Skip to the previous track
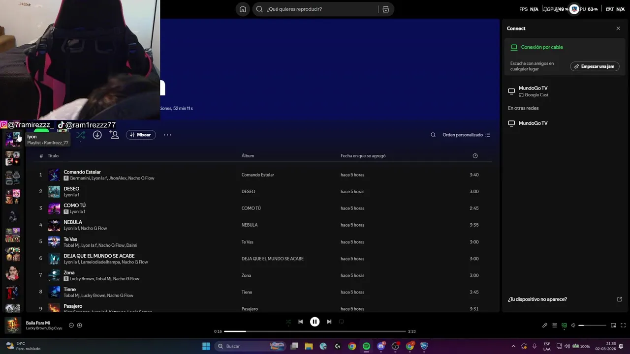Screen dimensions: 630x354 click(x=301, y=322)
